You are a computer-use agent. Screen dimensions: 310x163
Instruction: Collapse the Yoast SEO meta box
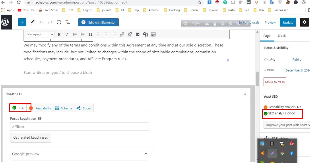click(245, 94)
